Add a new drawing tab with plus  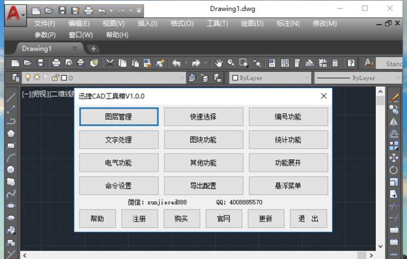click(x=93, y=49)
